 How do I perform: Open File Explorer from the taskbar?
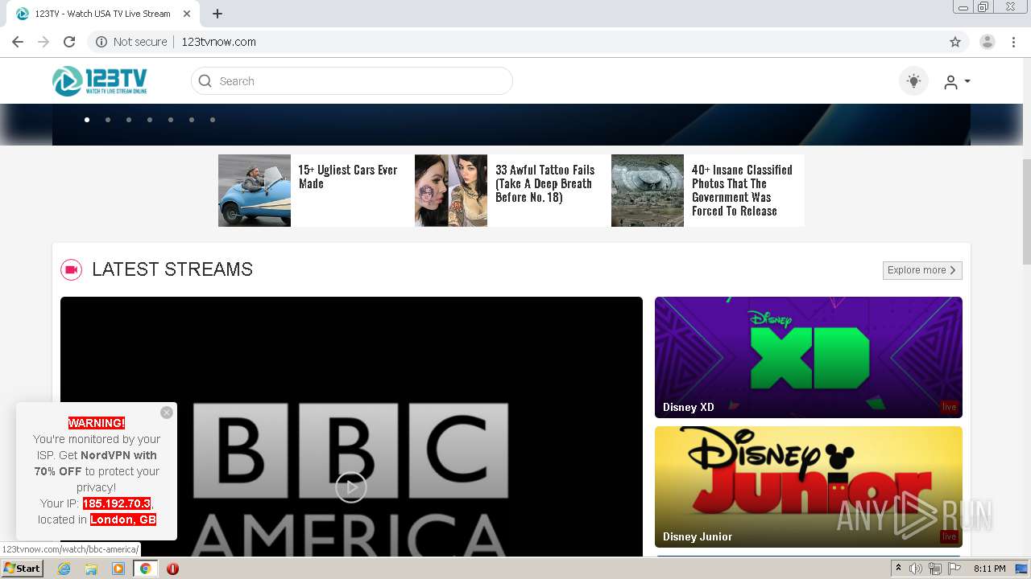coord(91,569)
